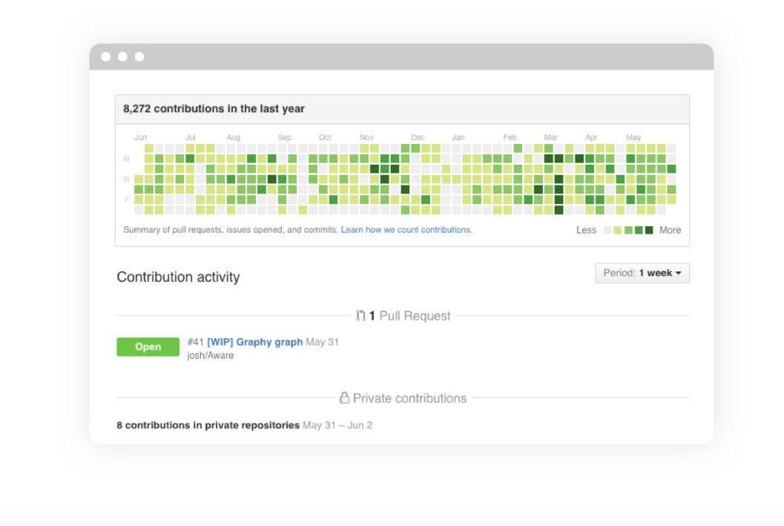Click the 'More' label in the legend
This screenshot has height=526, width=784.
(670, 230)
